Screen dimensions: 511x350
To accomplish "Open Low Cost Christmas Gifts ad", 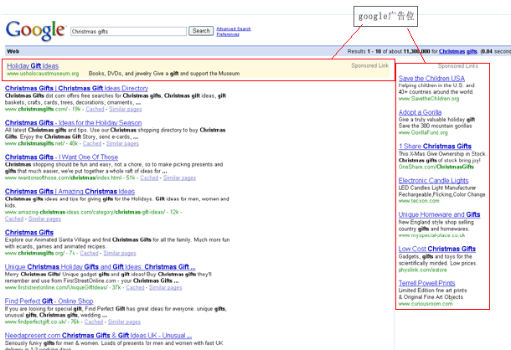I will pyautogui.click(x=437, y=249).
